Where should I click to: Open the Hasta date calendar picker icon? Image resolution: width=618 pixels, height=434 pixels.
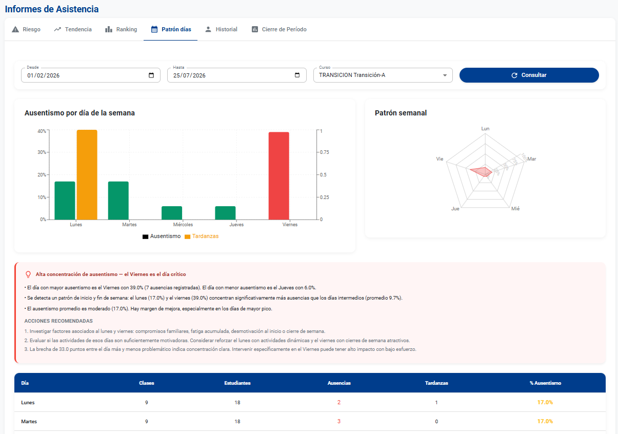pyautogui.click(x=297, y=75)
